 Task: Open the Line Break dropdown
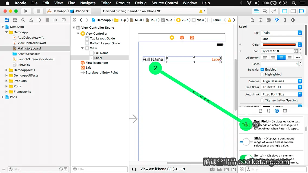[281, 87]
